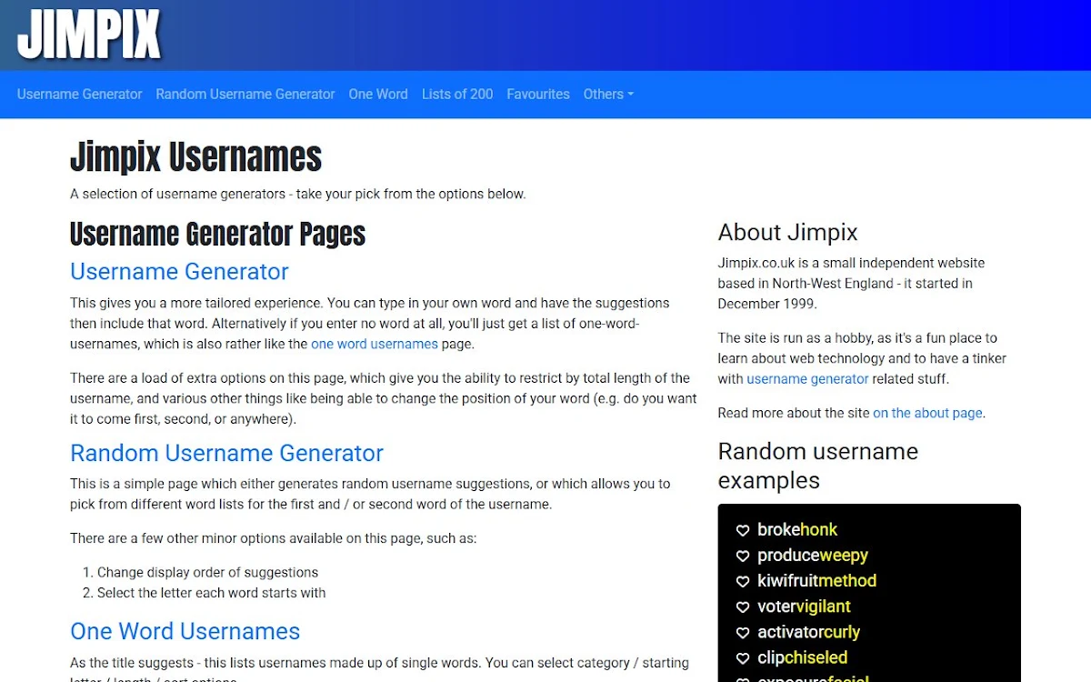This screenshot has height=682, width=1091.
Task: Save kiwifruitmethod with its heart icon
Action: click(x=743, y=581)
